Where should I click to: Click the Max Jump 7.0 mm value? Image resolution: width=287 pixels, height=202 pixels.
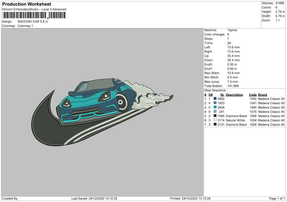(232, 81)
